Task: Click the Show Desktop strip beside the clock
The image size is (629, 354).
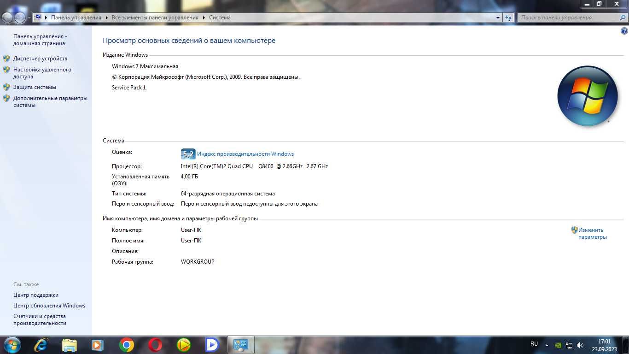Action: (626, 345)
